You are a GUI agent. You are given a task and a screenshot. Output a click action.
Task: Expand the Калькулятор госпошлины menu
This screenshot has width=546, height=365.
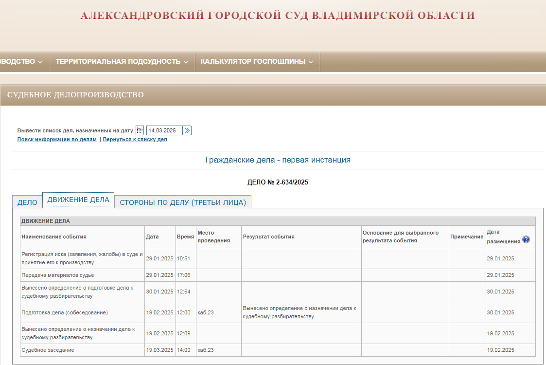[257, 61]
